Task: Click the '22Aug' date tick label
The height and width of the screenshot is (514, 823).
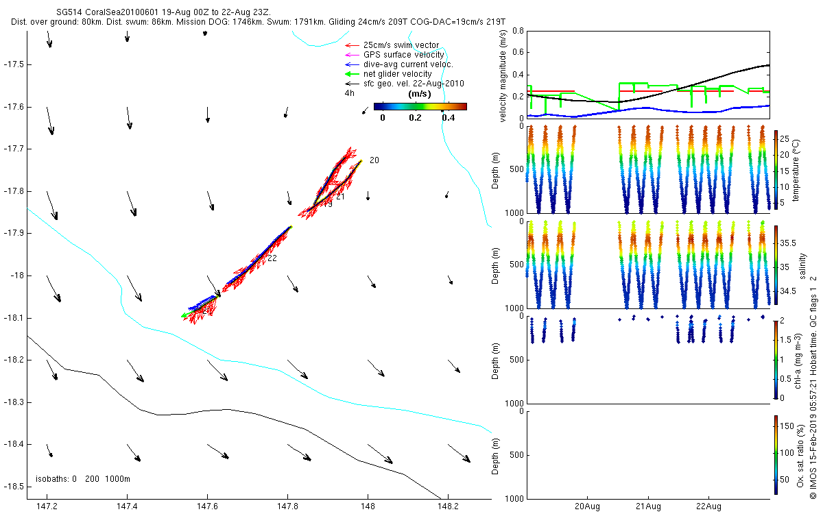Action: click(x=708, y=507)
